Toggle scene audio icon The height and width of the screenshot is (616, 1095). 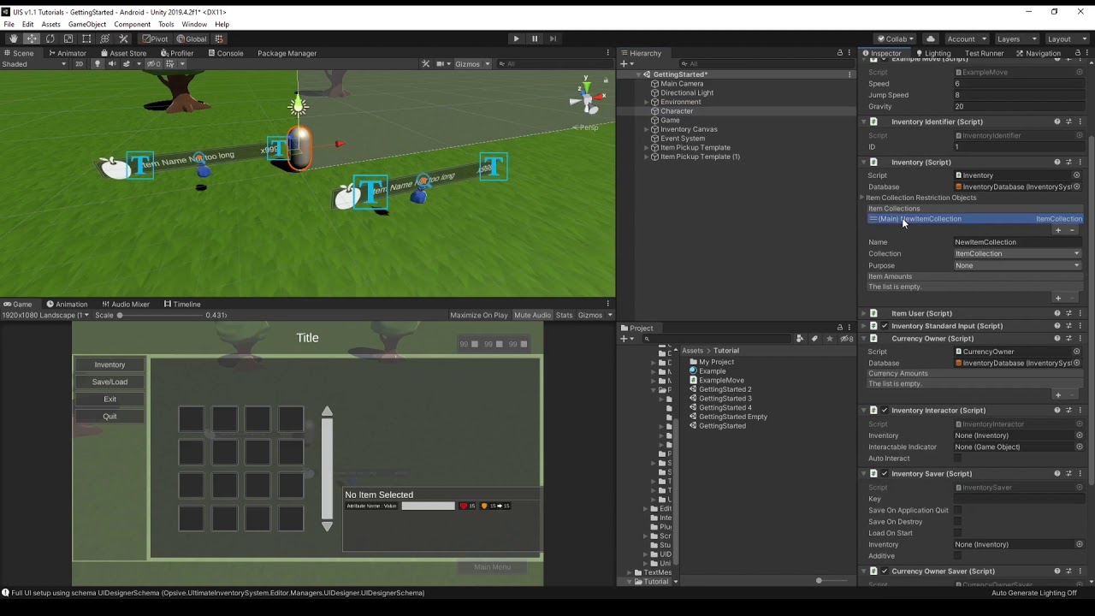[111, 64]
